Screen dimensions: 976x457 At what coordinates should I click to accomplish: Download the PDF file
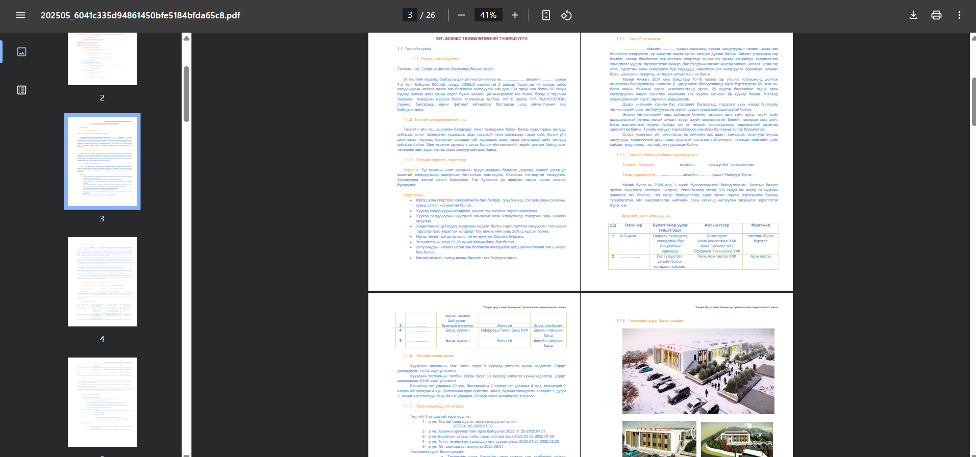click(x=913, y=15)
